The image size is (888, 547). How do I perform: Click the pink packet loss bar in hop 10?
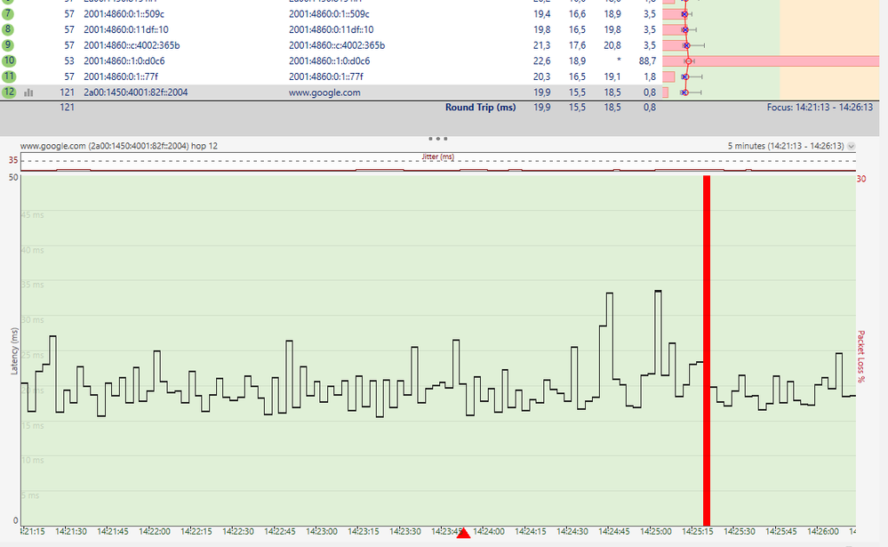pos(770,60)
